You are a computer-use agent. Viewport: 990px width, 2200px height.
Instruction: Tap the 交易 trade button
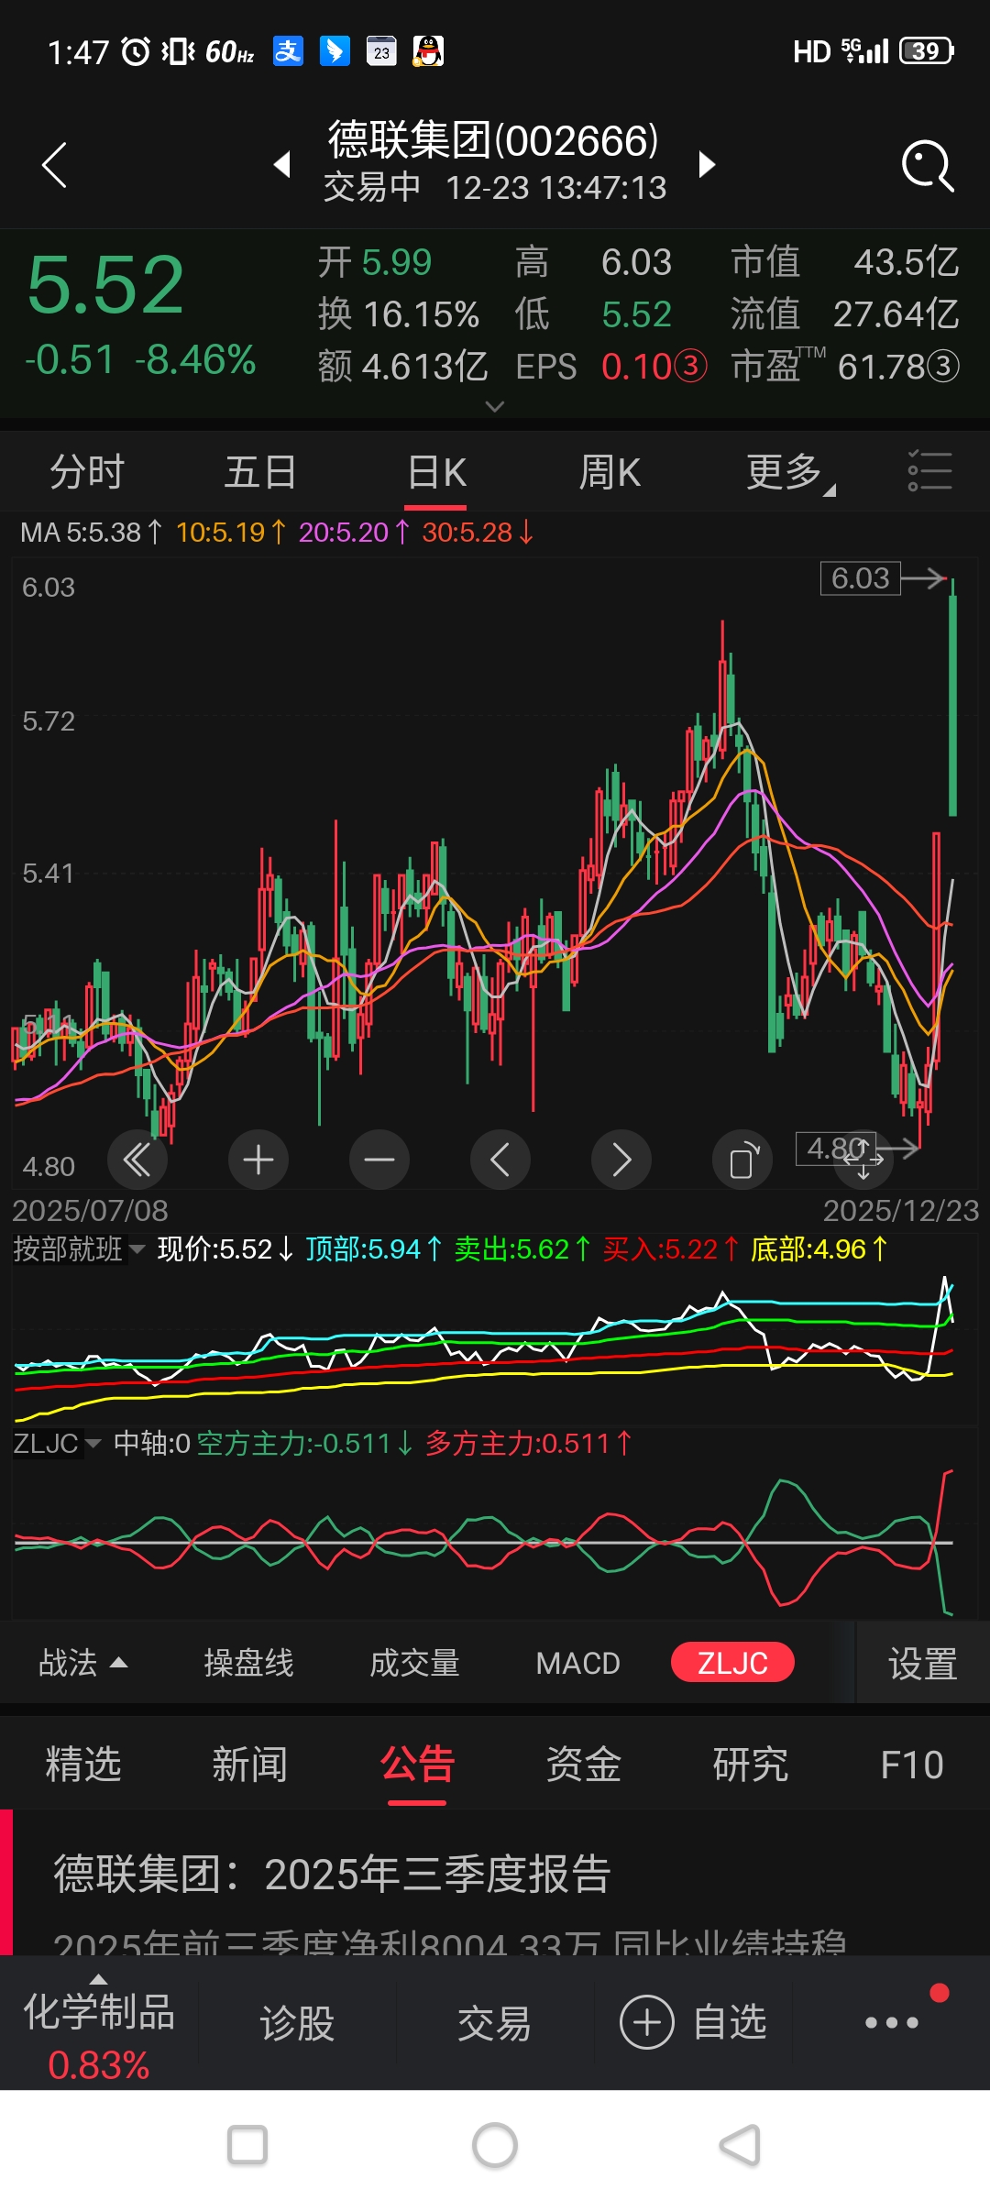495,2023
